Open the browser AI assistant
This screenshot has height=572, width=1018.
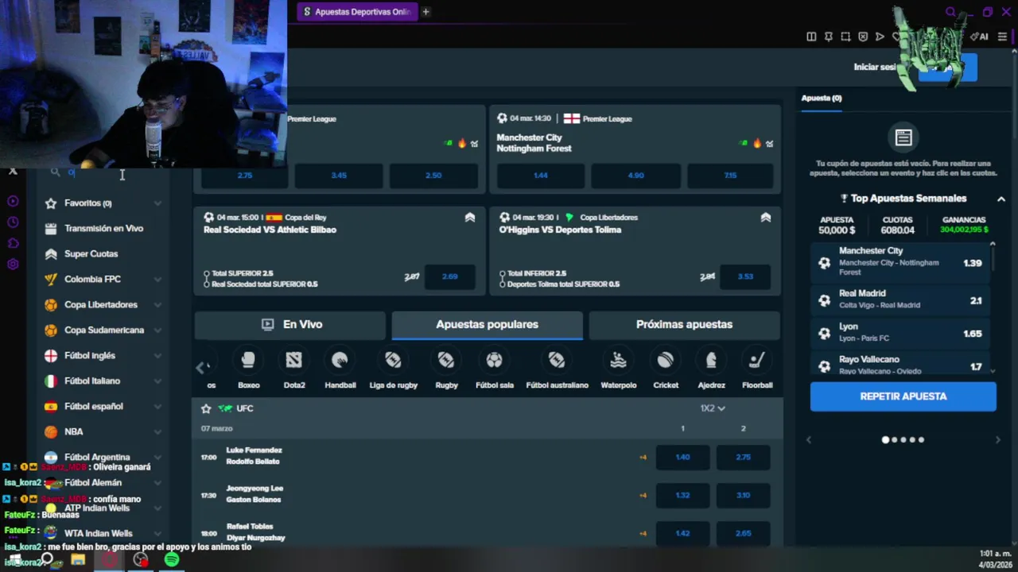click(979, 37)
